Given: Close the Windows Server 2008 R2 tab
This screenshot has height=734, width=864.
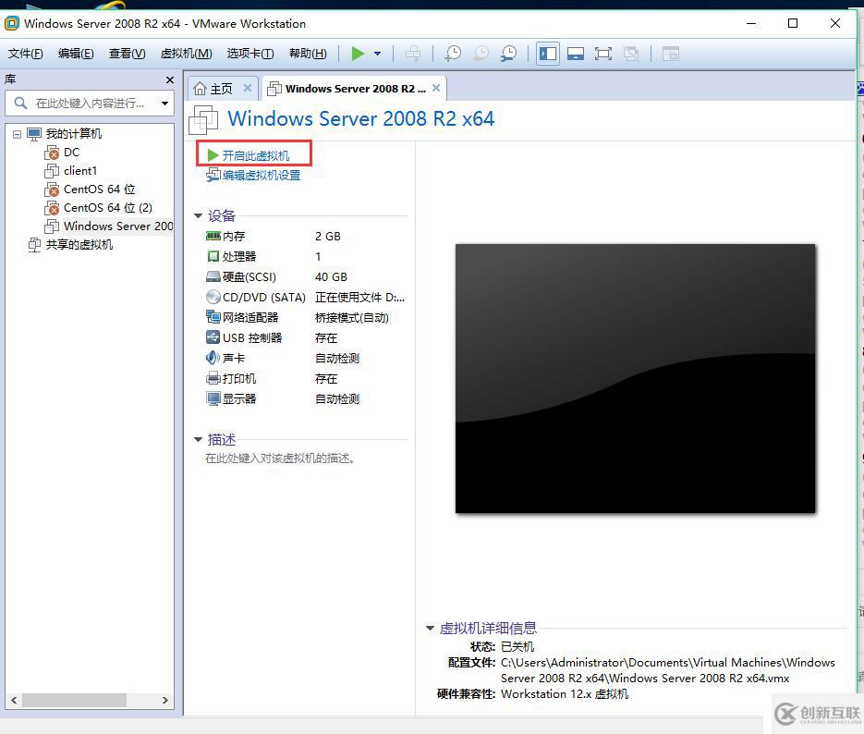Looking at the screenshot, I should click(436, 88).
